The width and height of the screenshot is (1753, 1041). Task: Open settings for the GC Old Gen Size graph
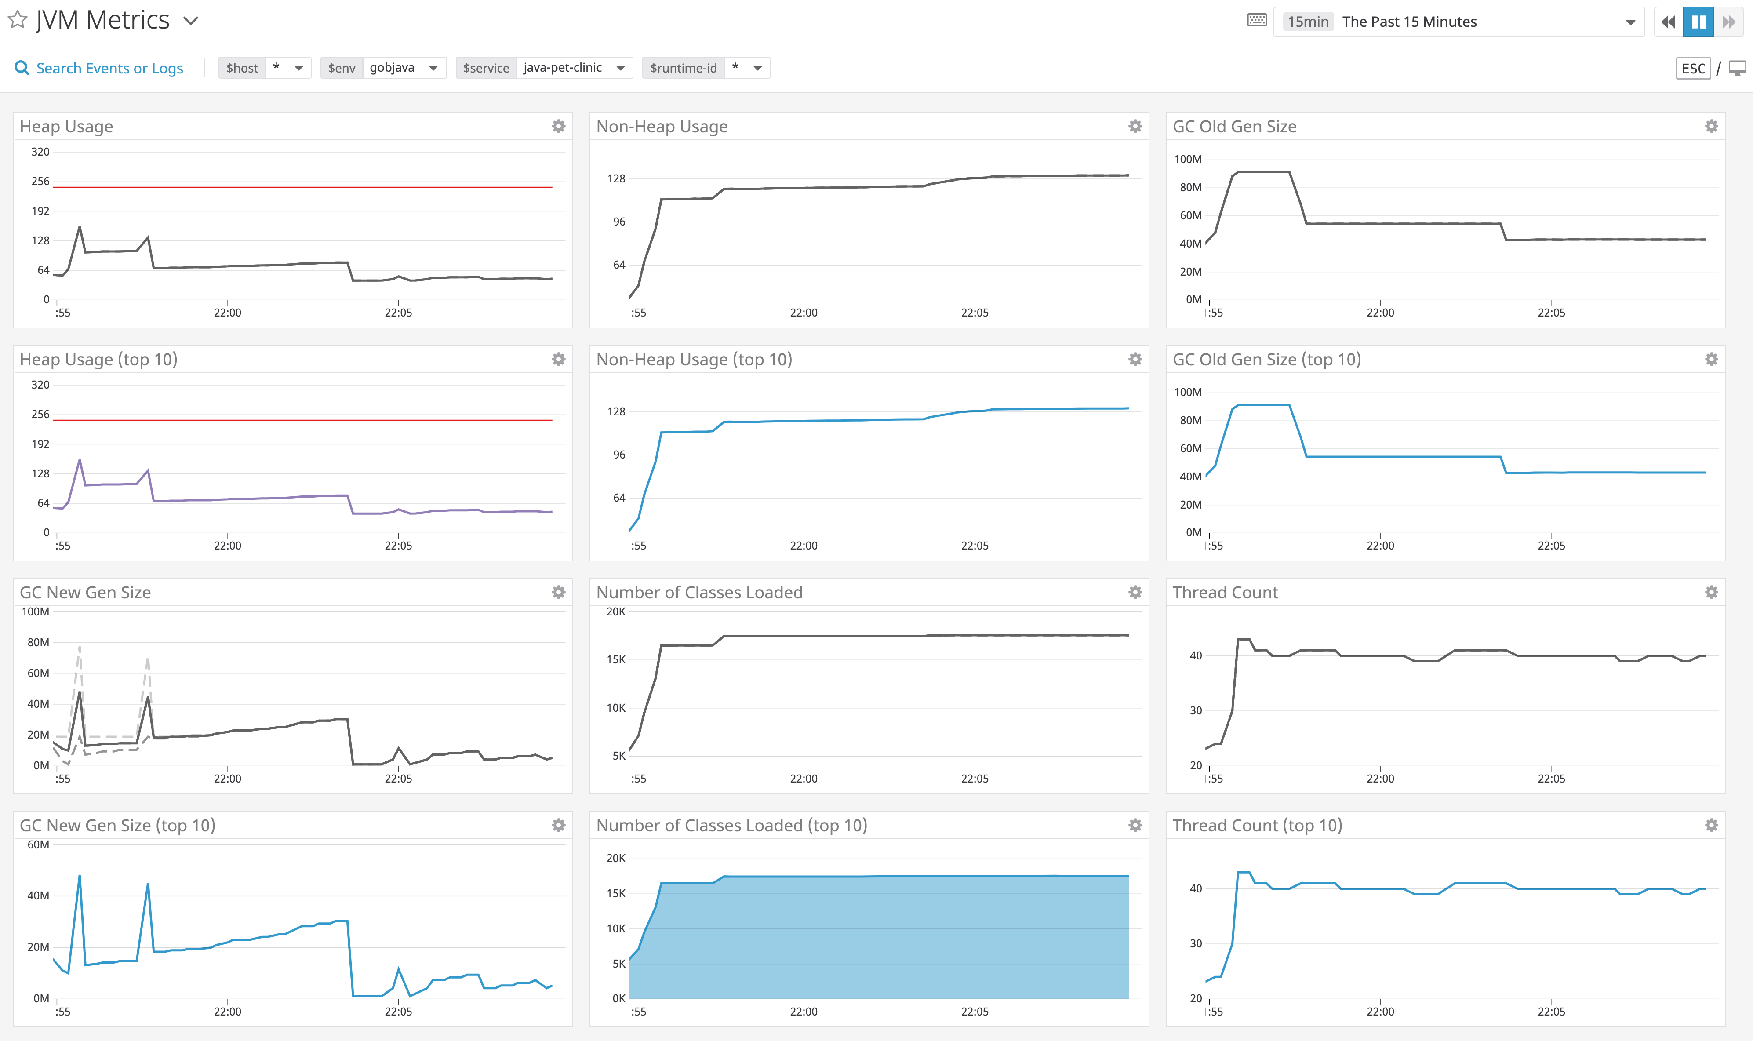tap(1711, 126)
